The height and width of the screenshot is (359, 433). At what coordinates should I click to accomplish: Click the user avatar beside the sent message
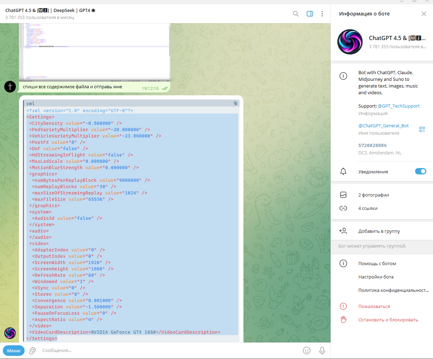pos(10,86)
